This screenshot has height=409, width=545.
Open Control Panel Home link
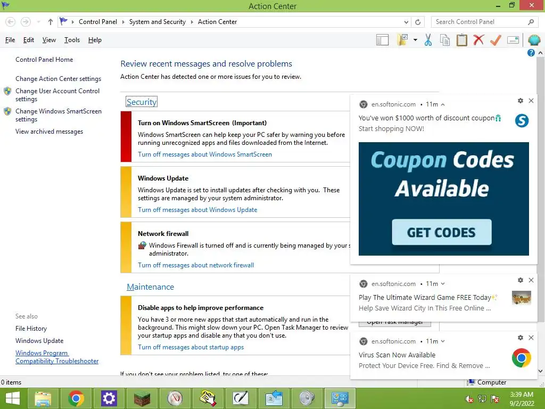44,60
